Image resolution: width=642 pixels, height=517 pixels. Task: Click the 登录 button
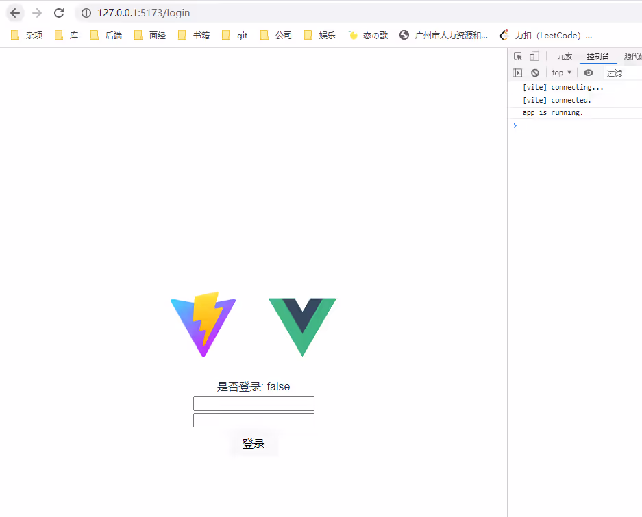pyautogui.click(x=254, y=443)
